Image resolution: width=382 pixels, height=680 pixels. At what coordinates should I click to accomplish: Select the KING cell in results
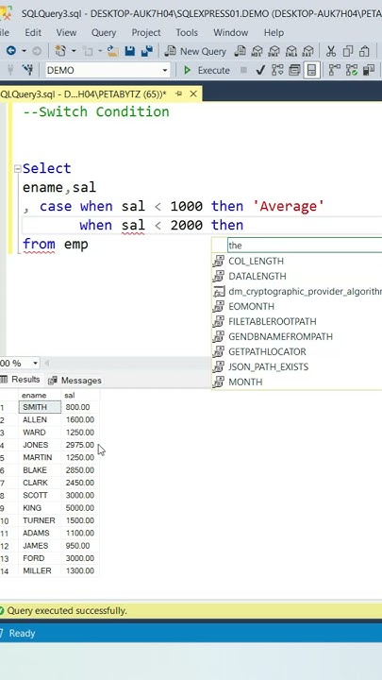(x=40, y=508)
